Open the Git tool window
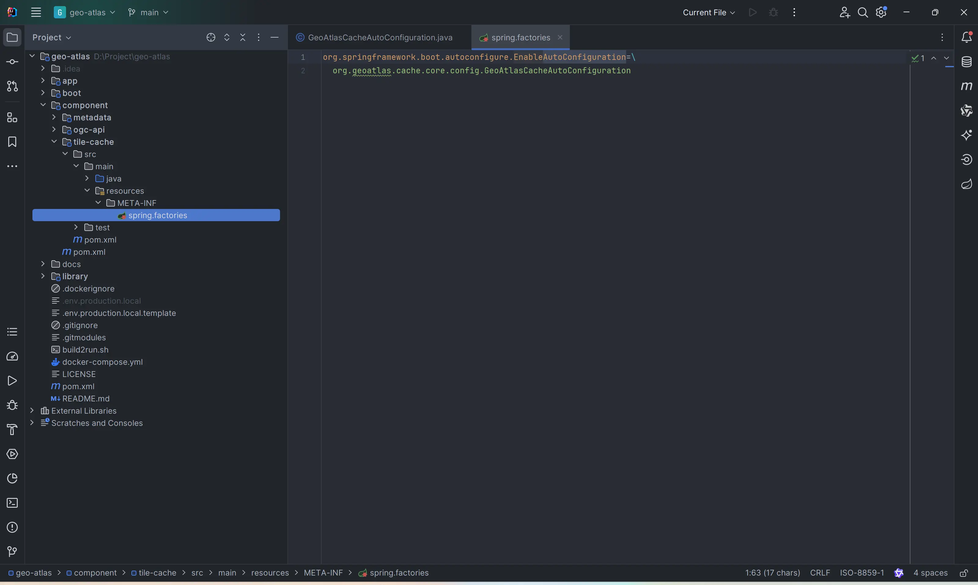Screen dimensions: 978x585 [x=12, y=552]
